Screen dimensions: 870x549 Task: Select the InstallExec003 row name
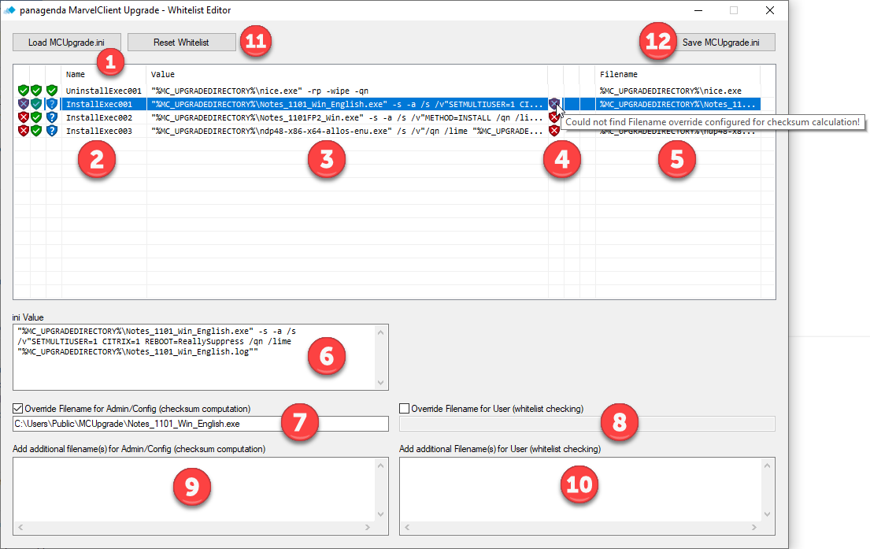tap(103, 131)
